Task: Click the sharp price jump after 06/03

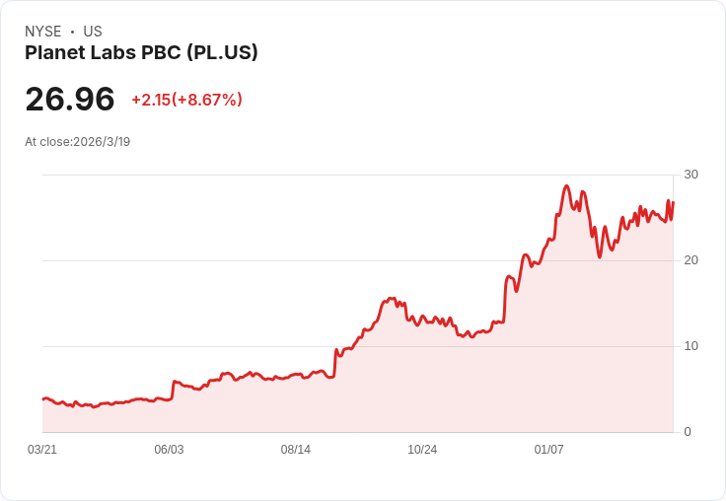Action: click(174, 389)
